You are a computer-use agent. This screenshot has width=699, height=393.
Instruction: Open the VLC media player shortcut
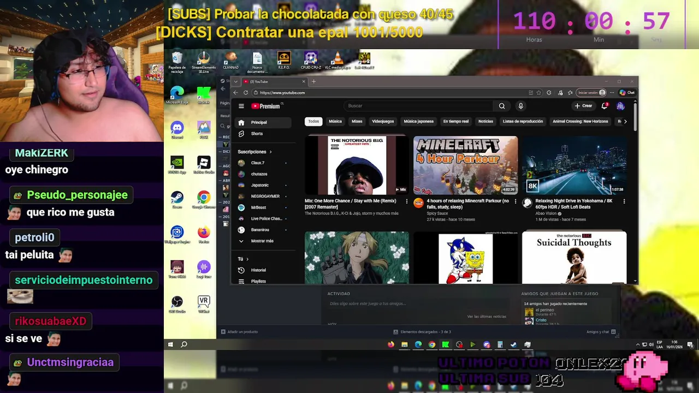[337, 60]
